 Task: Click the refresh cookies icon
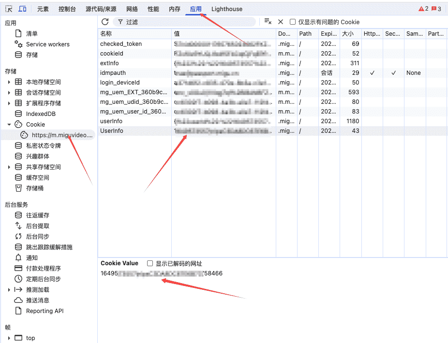(105, 22)
